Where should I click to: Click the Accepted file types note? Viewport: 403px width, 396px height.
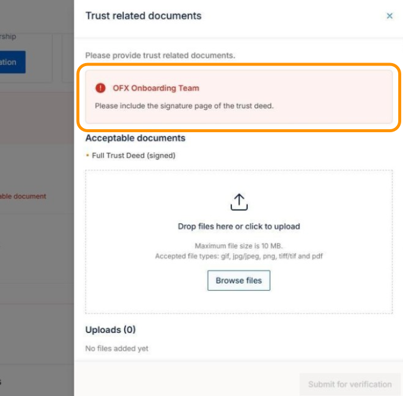(239, 256)
